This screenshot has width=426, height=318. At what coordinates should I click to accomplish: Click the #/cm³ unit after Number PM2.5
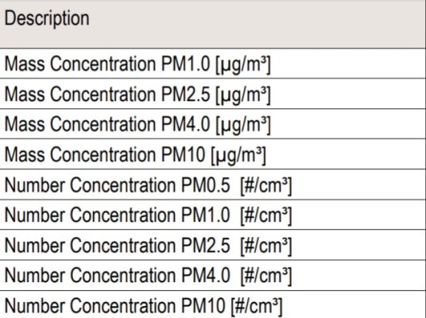point(266,246)
